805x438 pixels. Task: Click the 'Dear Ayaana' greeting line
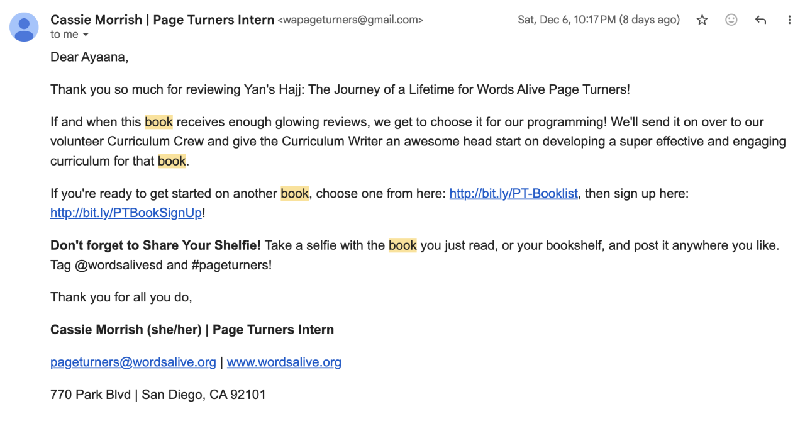(x=89, y=57)
